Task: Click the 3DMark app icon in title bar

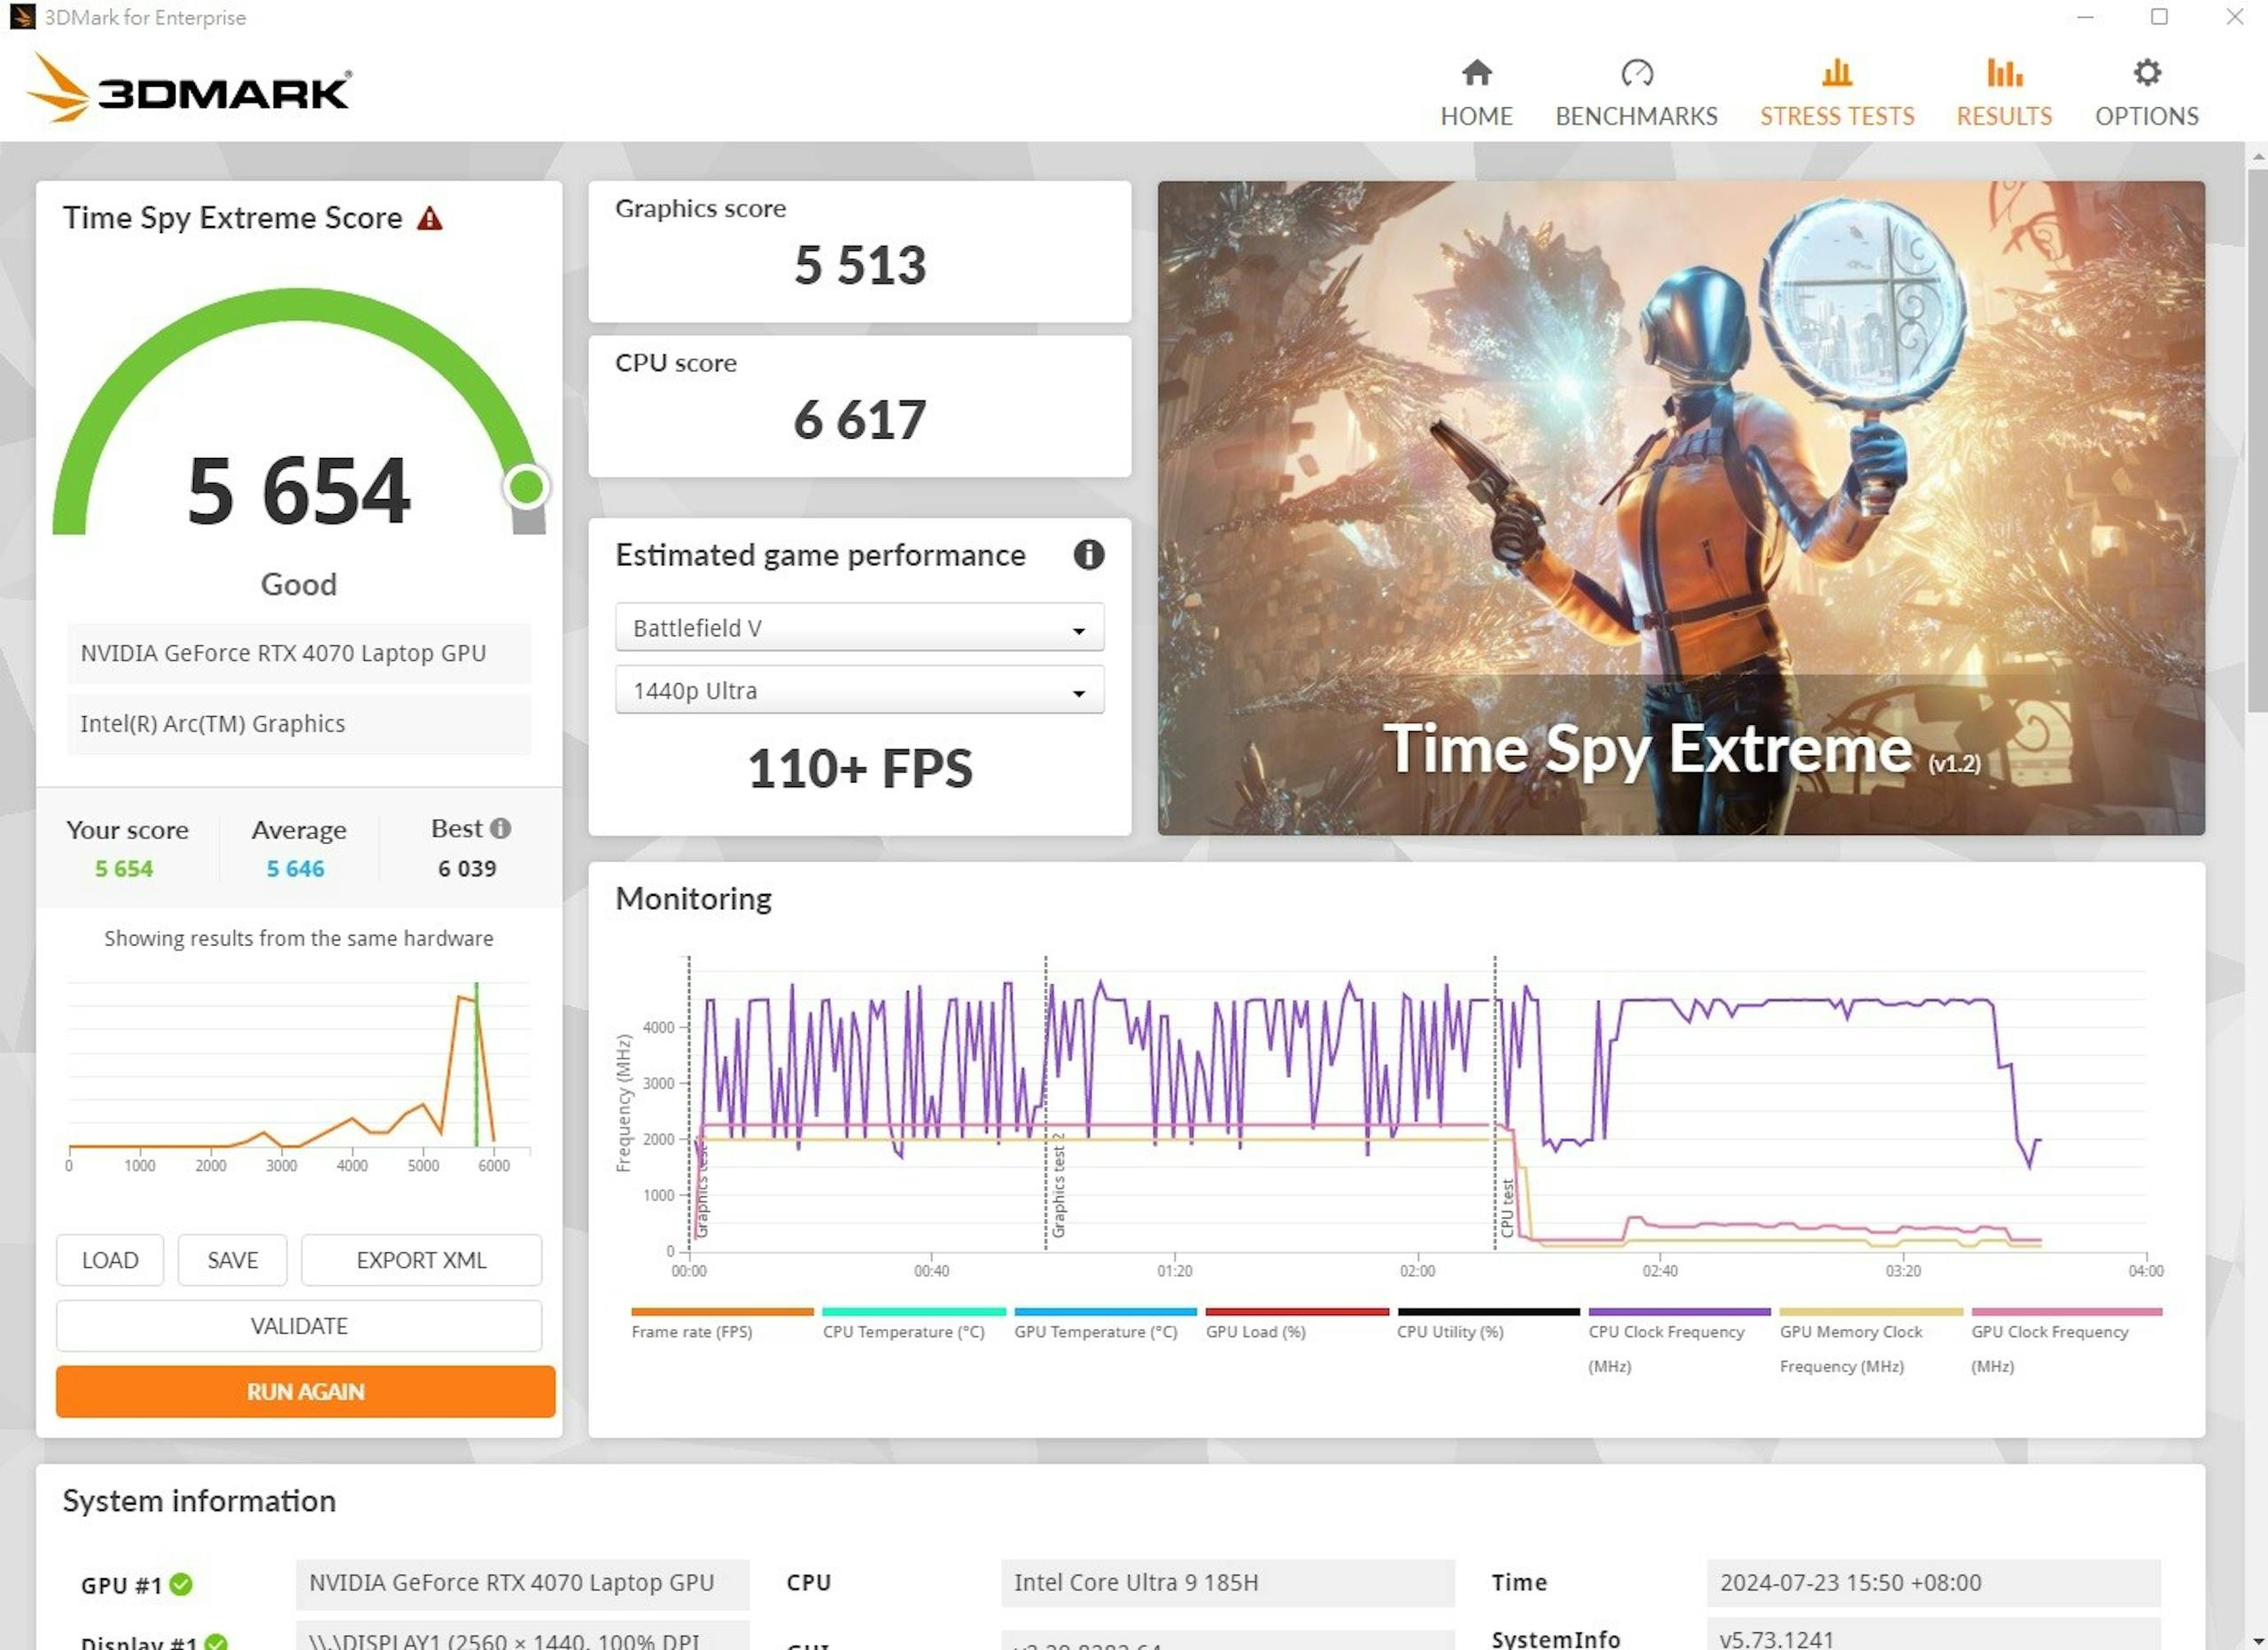Action: pyautogui.click(x=21, y=17)
